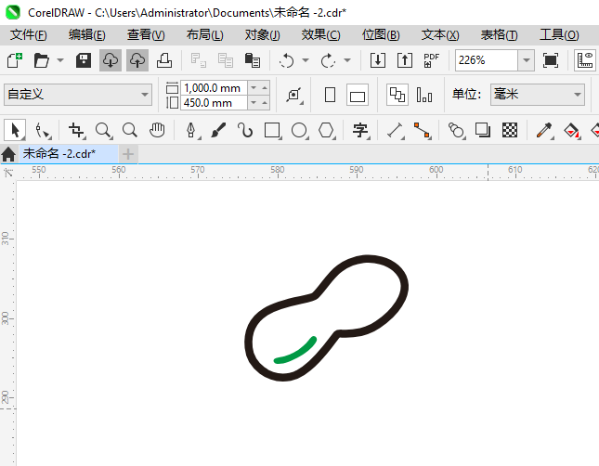This screenshot has width=599, height=466.
Task: Select the Text 字 tool
Action: (x=360, y=131)
